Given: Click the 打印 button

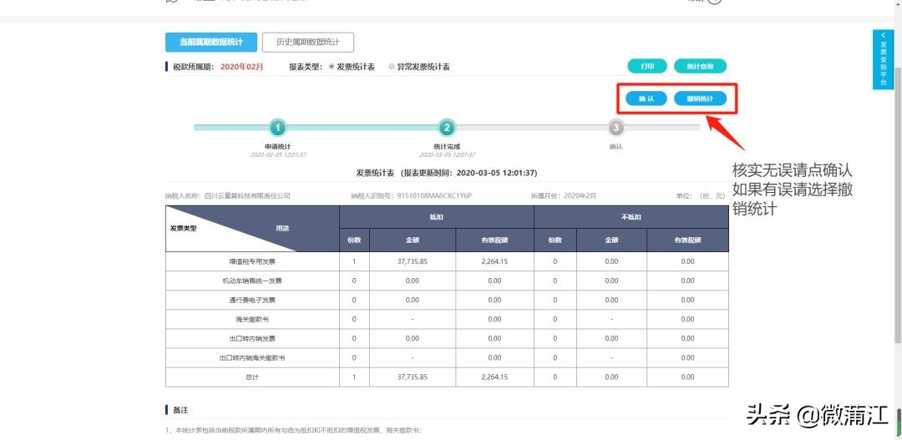Looking at the screenshot, I should coord(647,66).
